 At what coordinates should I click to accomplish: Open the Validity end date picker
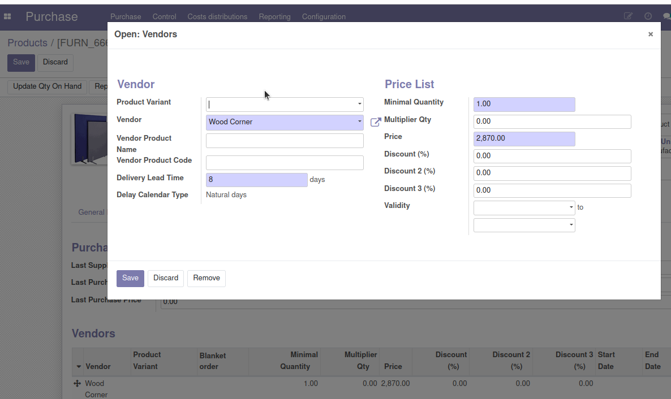[x=524, y=225]
